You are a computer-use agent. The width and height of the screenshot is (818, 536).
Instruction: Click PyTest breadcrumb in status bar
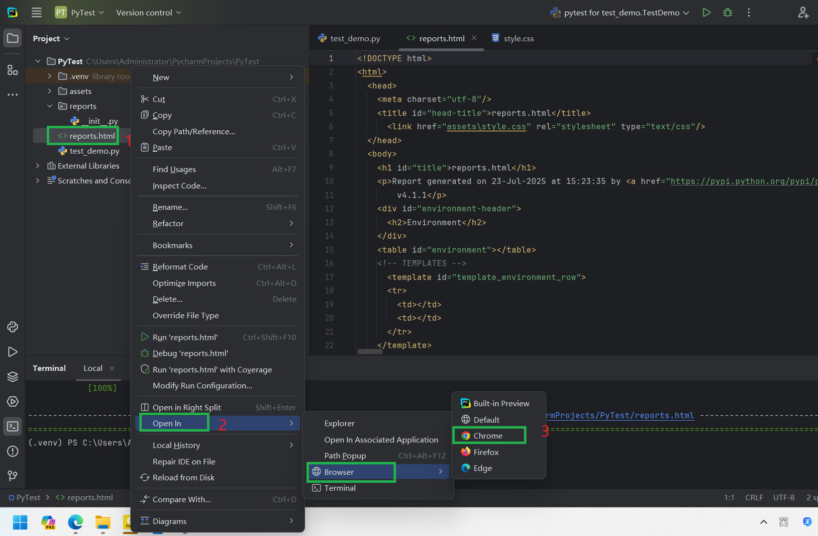tap(24, 497)
